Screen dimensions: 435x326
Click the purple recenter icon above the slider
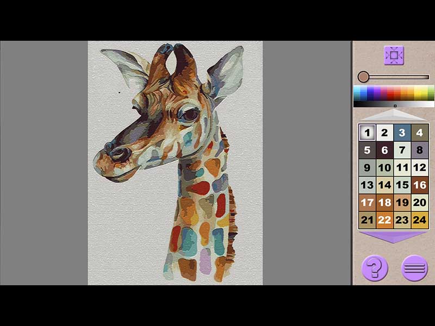click(394, 55)
